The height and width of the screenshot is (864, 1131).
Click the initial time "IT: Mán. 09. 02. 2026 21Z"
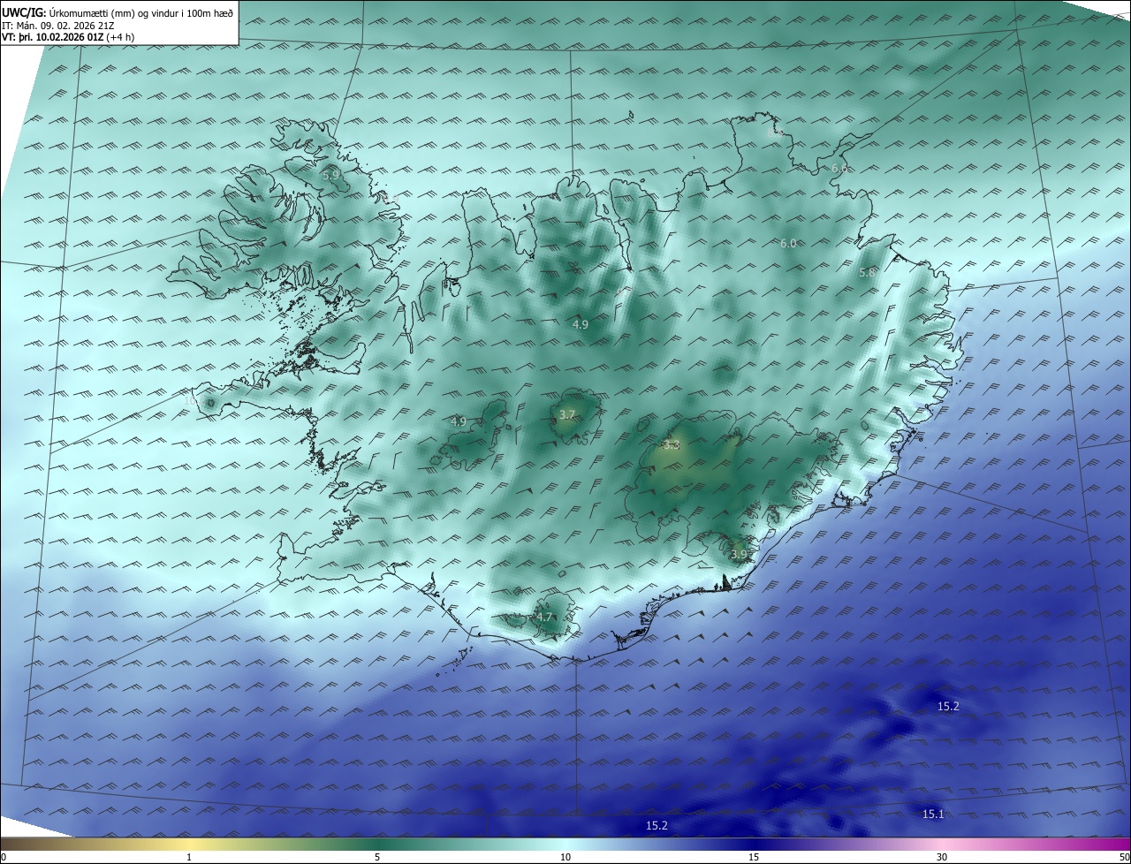pyautogui.click(x=59, y=26)
